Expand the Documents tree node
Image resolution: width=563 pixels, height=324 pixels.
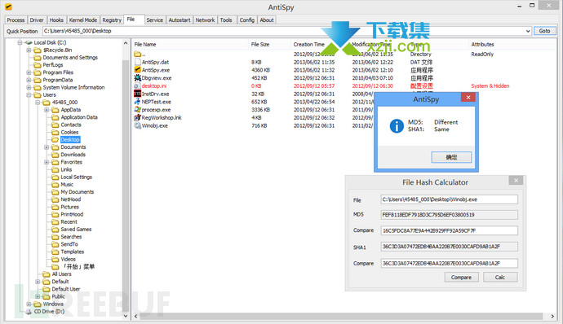click(x=47, y=147)
